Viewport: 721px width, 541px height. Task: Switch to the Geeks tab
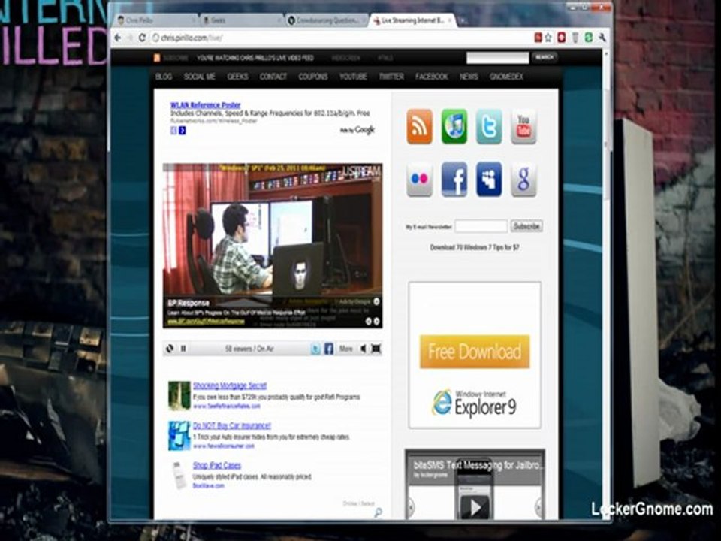[240, 20]
